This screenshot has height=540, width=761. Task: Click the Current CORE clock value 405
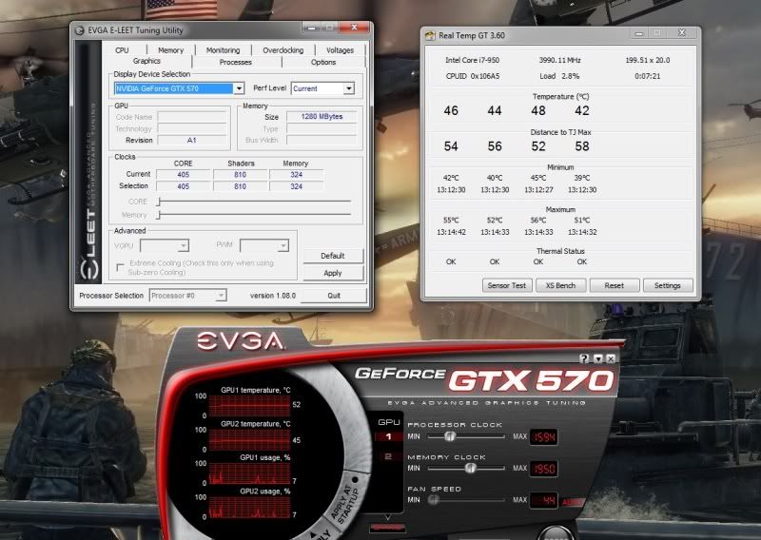pos(183,175)
